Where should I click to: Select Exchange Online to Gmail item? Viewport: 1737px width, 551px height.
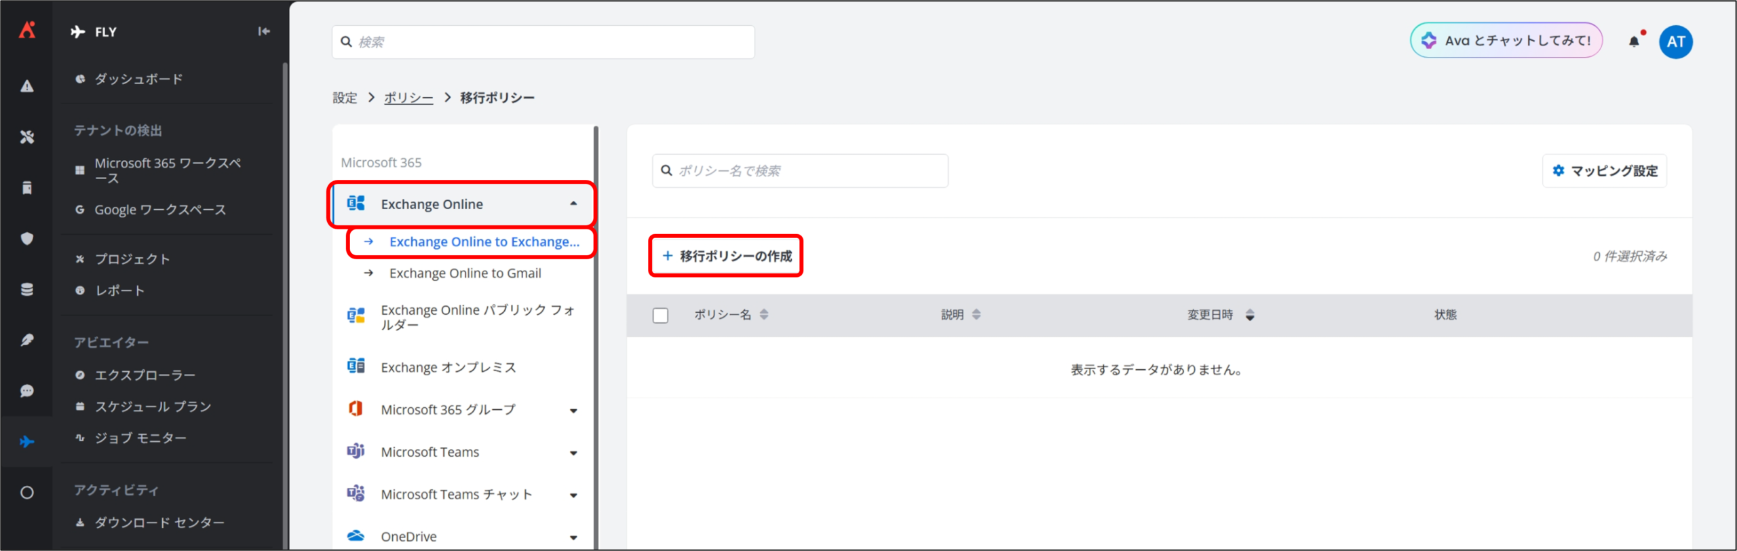[x=465, y=273]
